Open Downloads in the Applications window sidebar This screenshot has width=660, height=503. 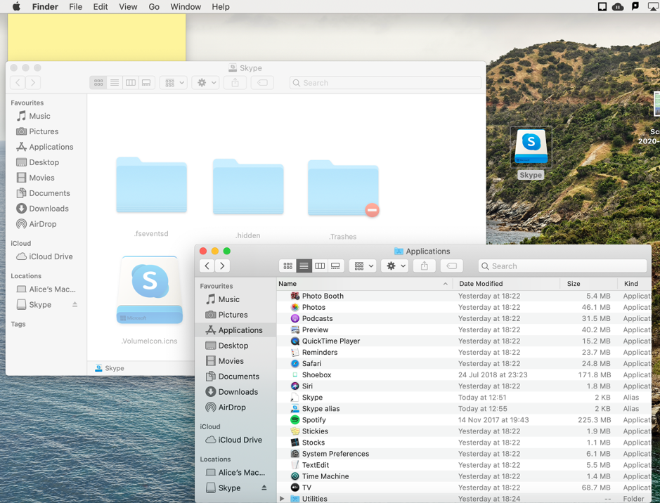(238, 392)
